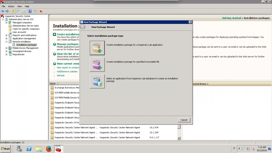Click the Kaspersky toolbox taskbar icon
The height and width of the screenshot is (153, 272).
pos(59,149)
